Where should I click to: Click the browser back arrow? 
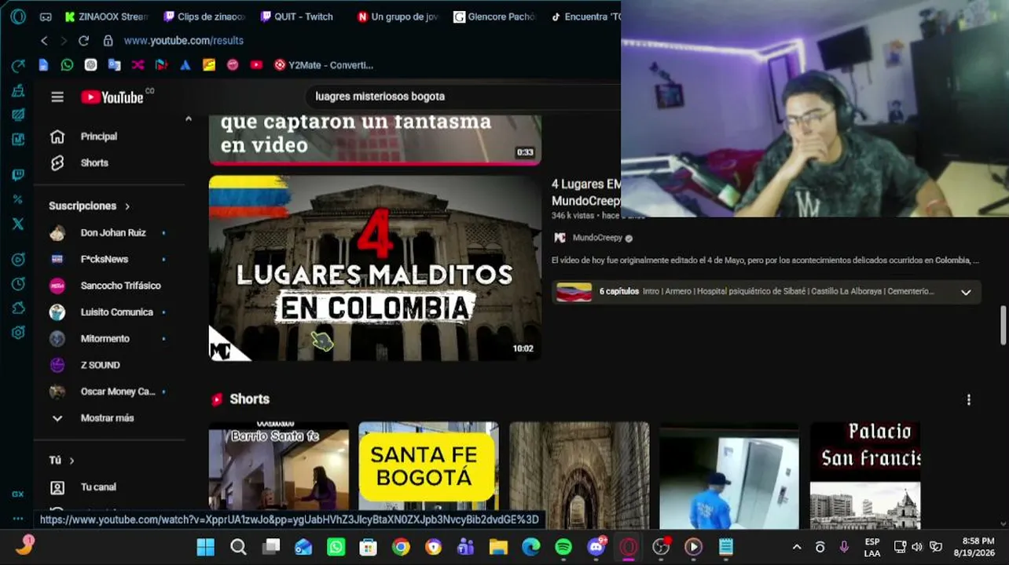click(44, 41)
